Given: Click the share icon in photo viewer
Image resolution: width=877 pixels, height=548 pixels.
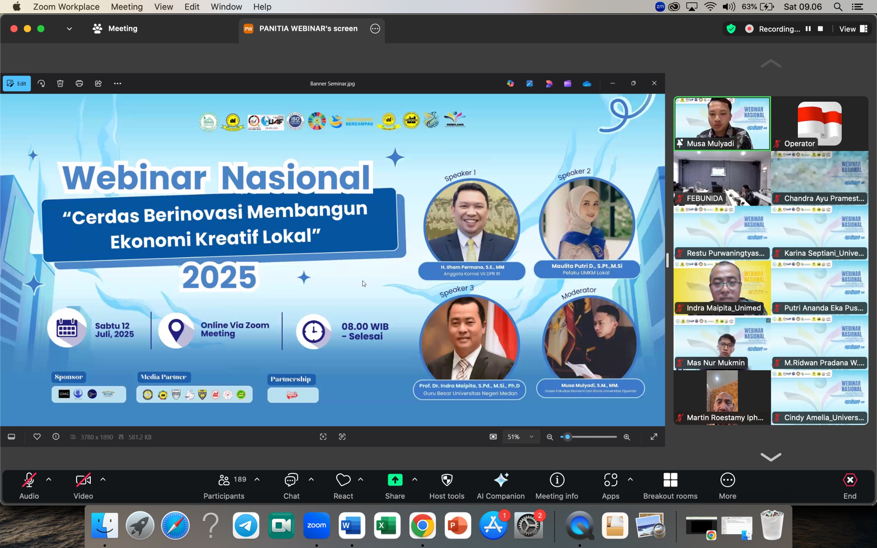Looking at the screenshot, I should coord(98,83).
